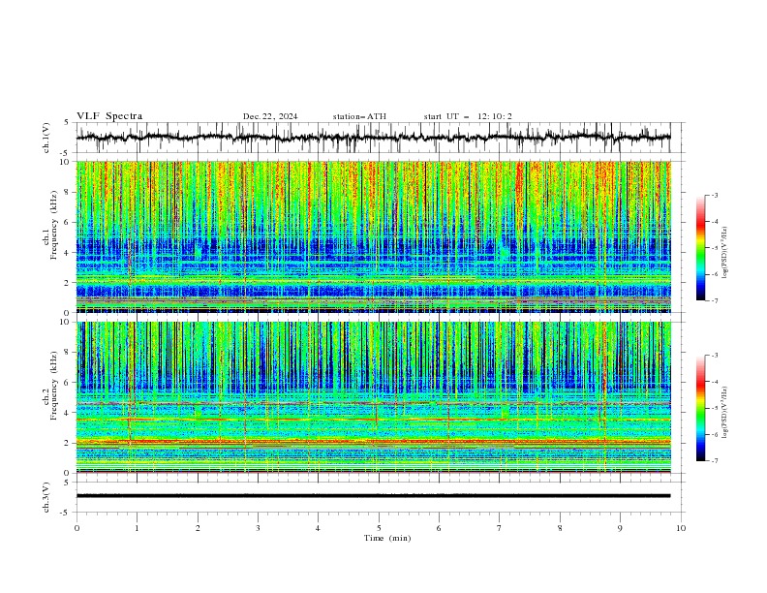Image resolution: width=767 pixels, height=593 pixels.
Task: Click the time axis tick label '0'
Action: [77, 528]
